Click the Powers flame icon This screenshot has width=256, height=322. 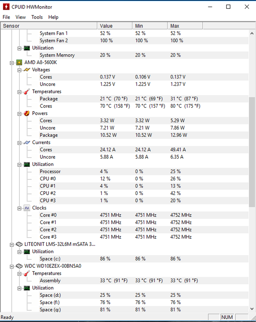pos(27,113)
